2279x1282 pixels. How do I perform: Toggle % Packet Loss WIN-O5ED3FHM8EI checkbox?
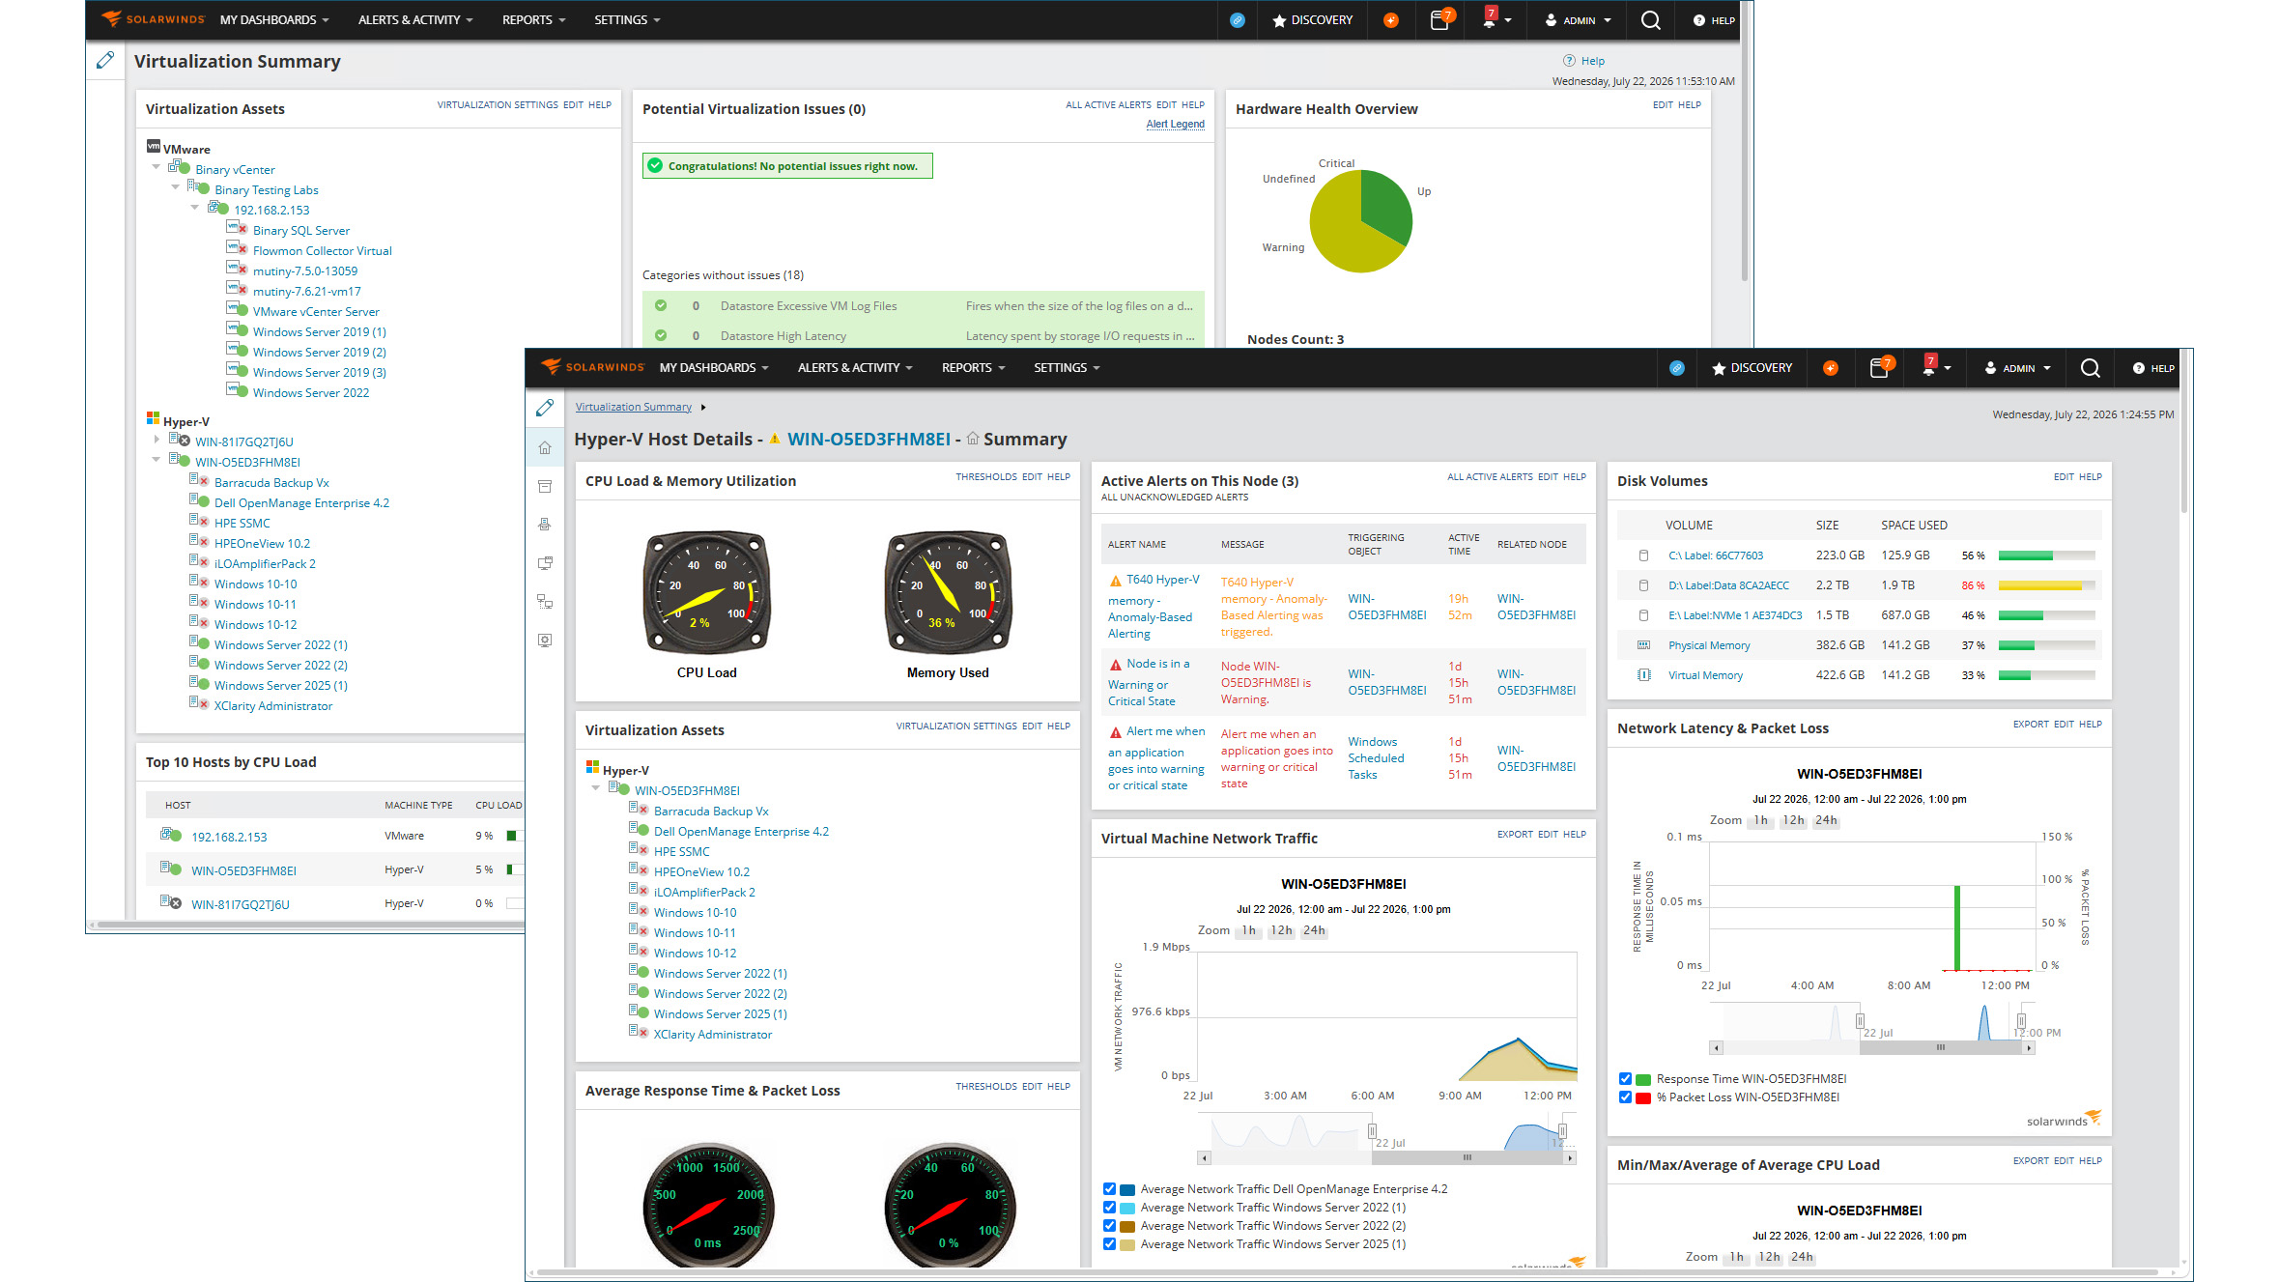pyautogui.click(x=1625, y=1097)
